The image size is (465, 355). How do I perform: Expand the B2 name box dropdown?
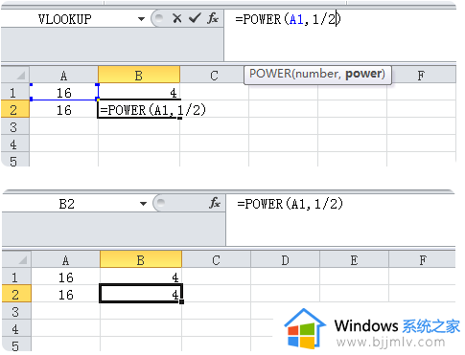coord(143,204)
